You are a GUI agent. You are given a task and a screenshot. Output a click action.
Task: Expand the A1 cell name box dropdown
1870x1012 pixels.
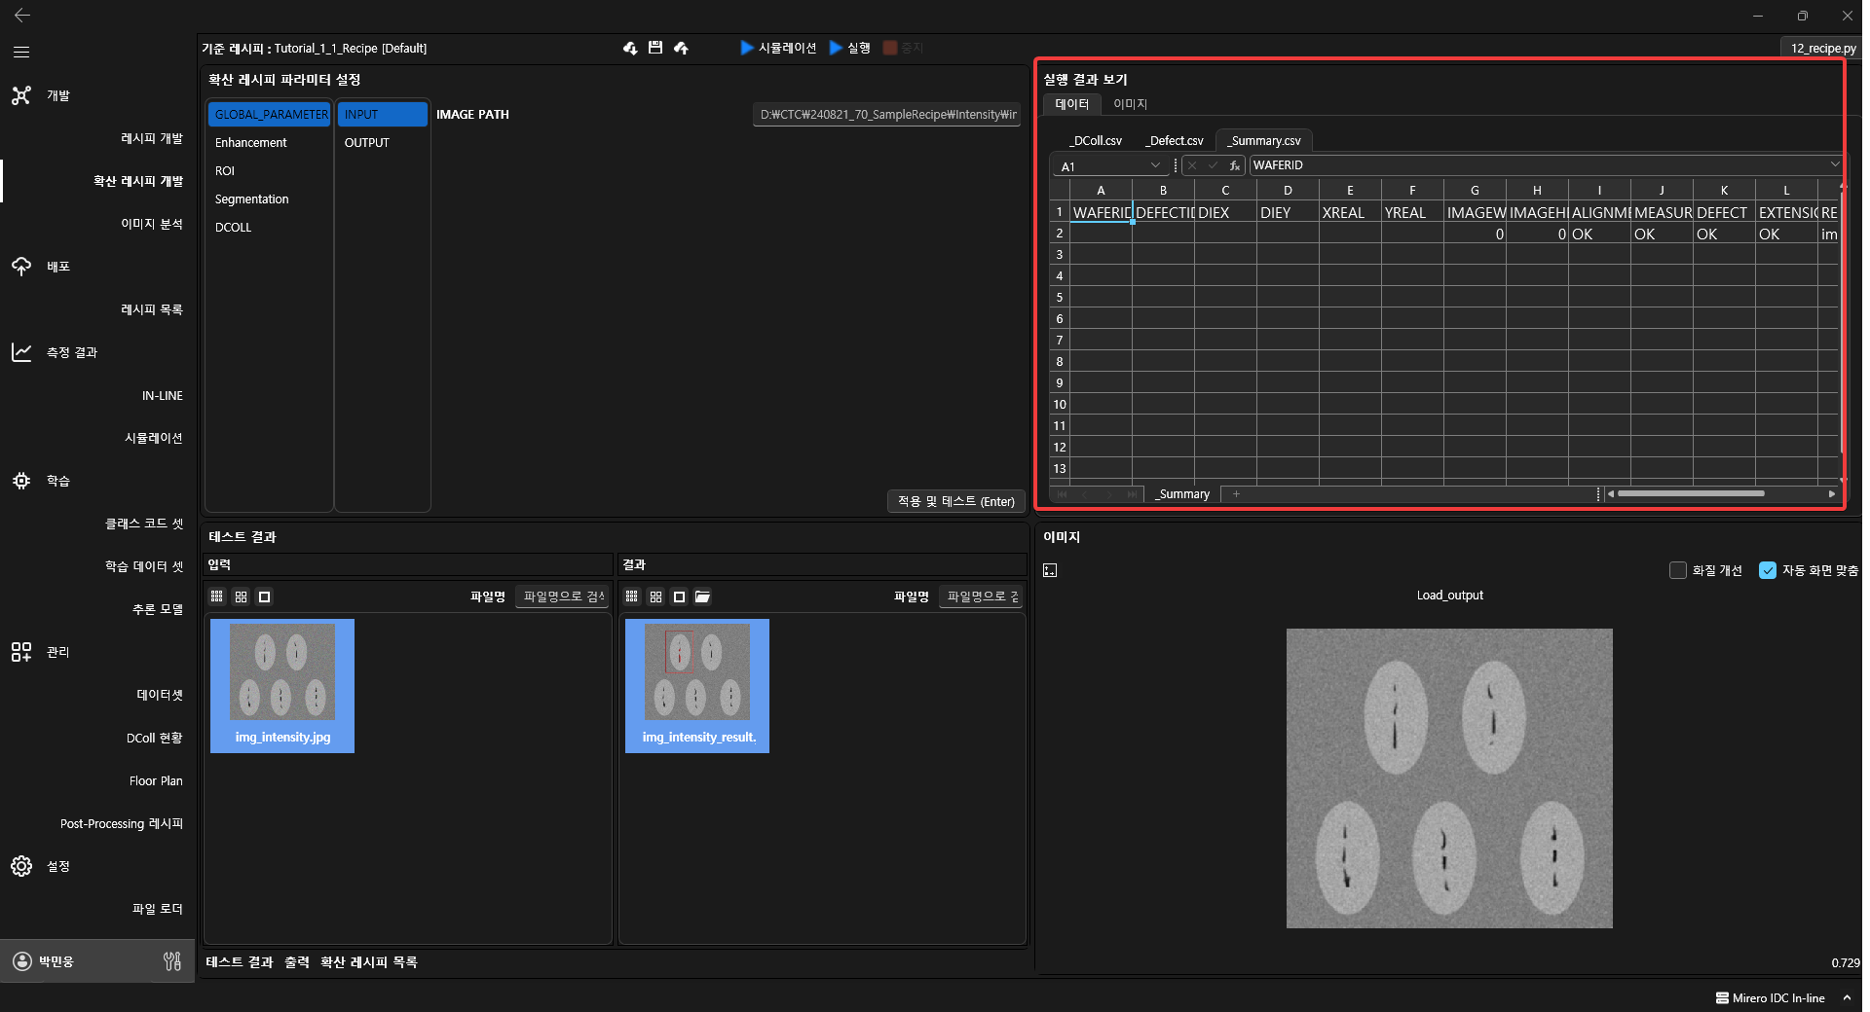(x=1155, y=165)
